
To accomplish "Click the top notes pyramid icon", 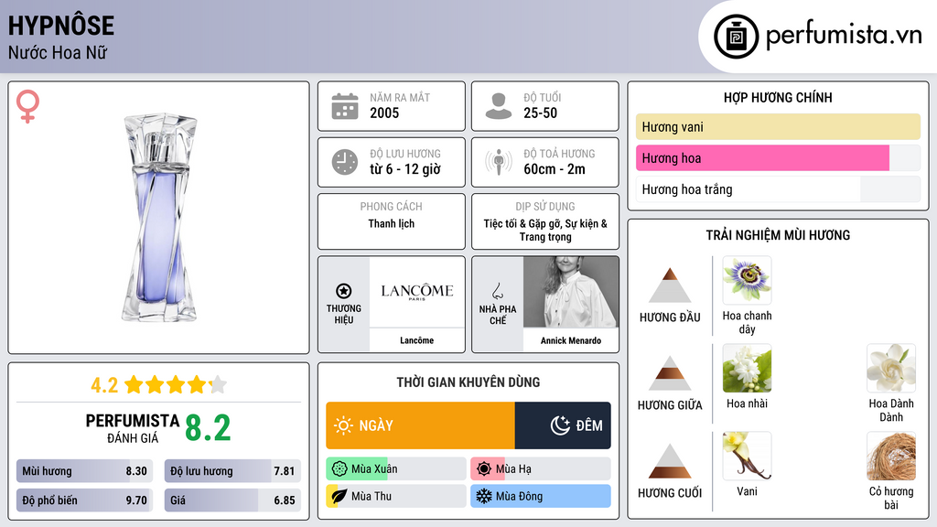I will click(670, 286).
